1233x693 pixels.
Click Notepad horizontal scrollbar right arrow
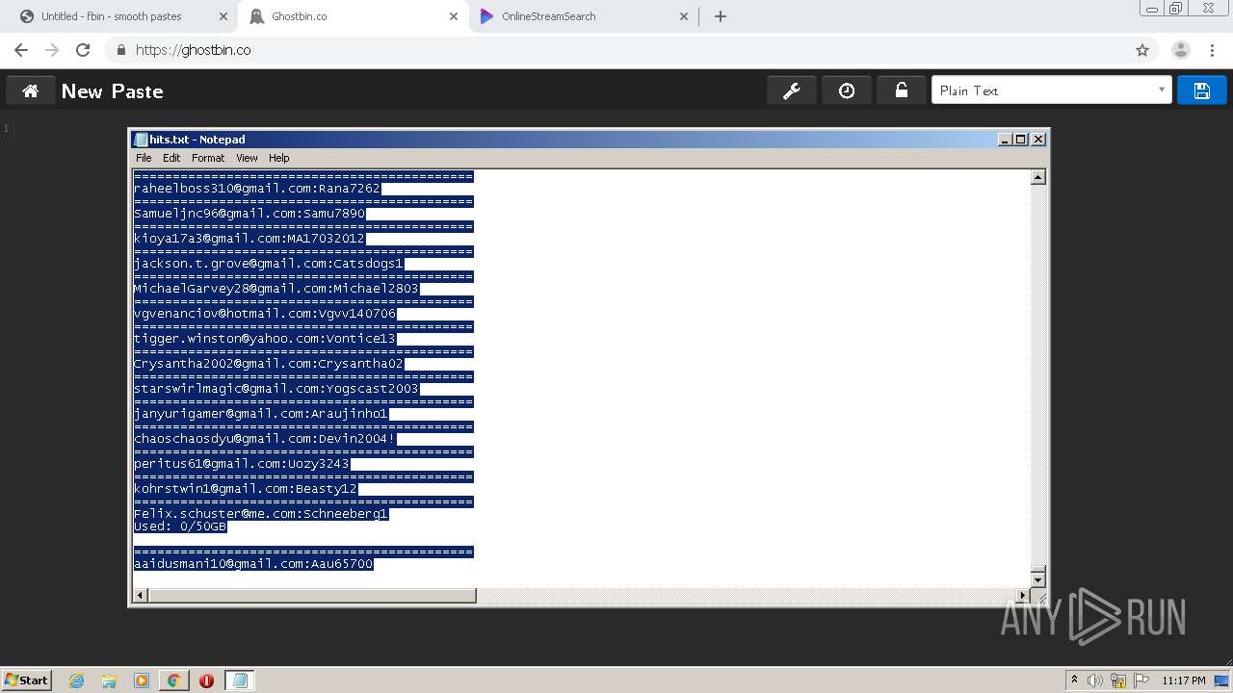click(x=1023, y=596)
